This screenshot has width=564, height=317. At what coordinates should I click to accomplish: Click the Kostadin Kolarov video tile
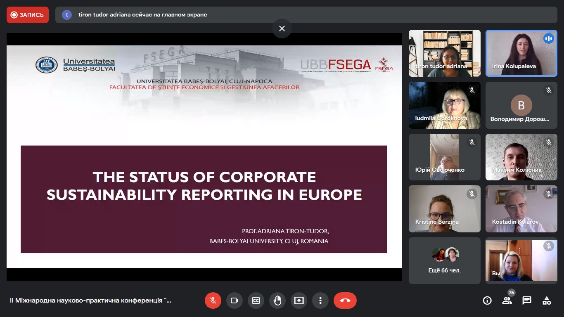[x=521, y=209]
